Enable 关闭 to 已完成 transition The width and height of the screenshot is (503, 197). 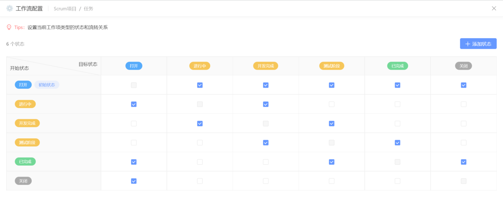(x=397, y=181)
